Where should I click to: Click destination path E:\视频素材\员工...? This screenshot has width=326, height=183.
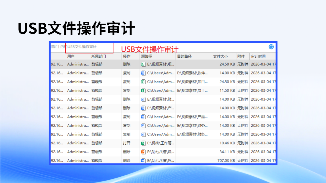click(192, 91)
